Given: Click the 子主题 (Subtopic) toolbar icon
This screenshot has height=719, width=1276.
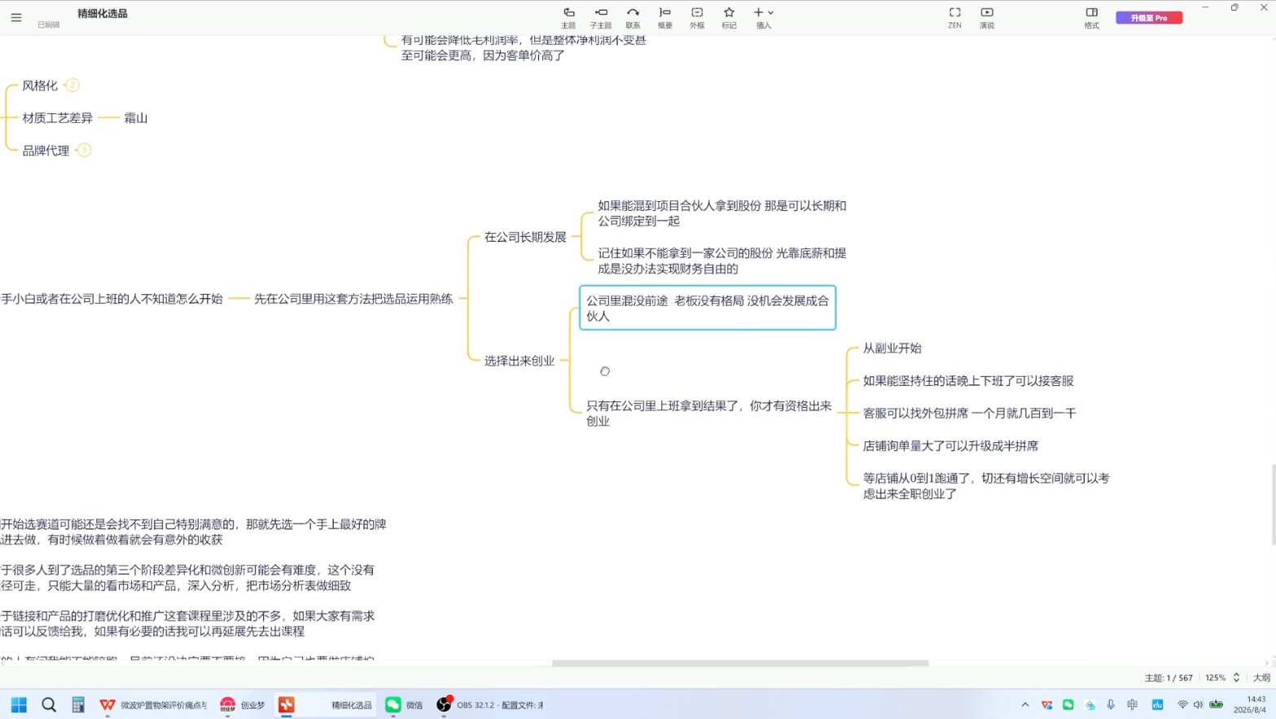Looking at the screenshot, I should tap(601, 18).
